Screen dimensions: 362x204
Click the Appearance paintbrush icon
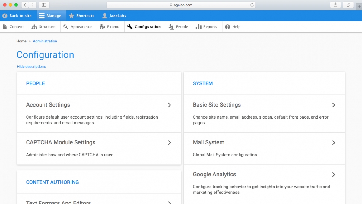tap(66, 27)
